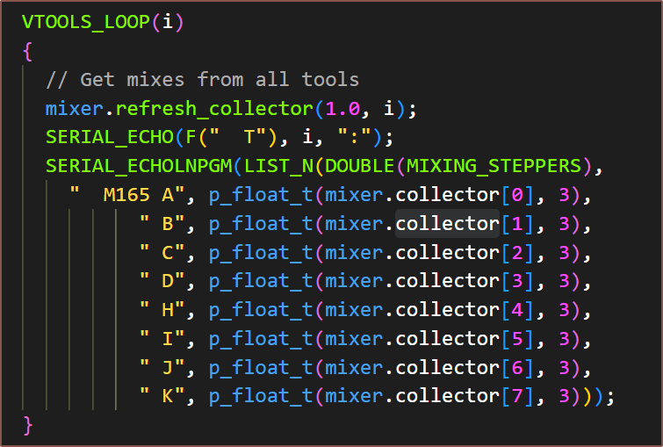Click the closing pink curly brace

click(27, 425)
